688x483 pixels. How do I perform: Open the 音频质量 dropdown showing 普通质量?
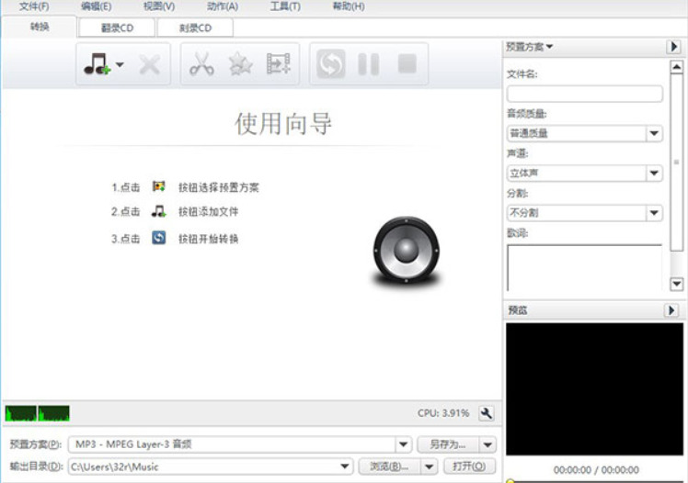584,133
